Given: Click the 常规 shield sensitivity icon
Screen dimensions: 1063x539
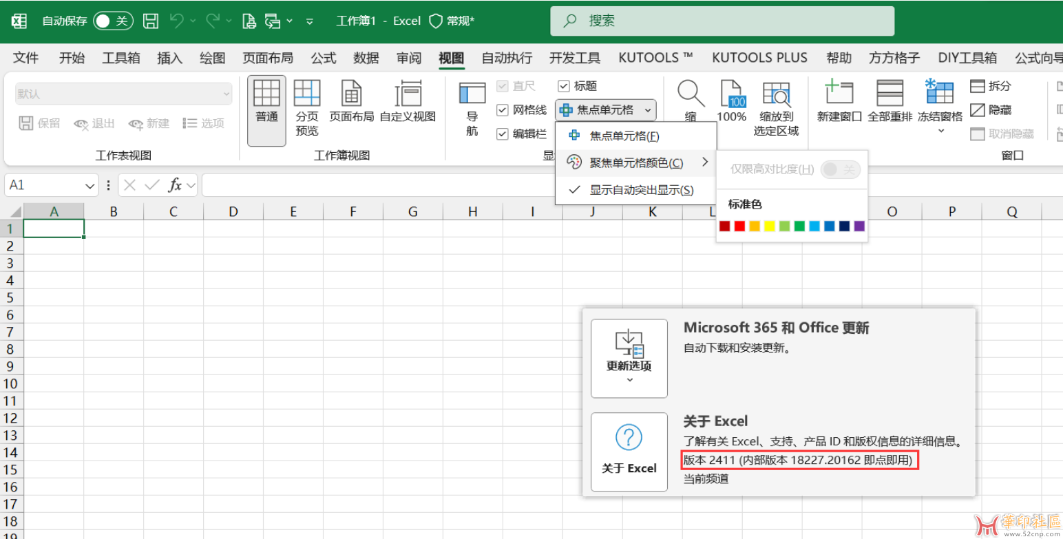Looking at the screenshot, I should pos(435,21).
